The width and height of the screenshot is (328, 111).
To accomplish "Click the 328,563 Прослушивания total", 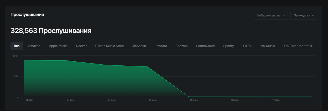I will (51, 31).
